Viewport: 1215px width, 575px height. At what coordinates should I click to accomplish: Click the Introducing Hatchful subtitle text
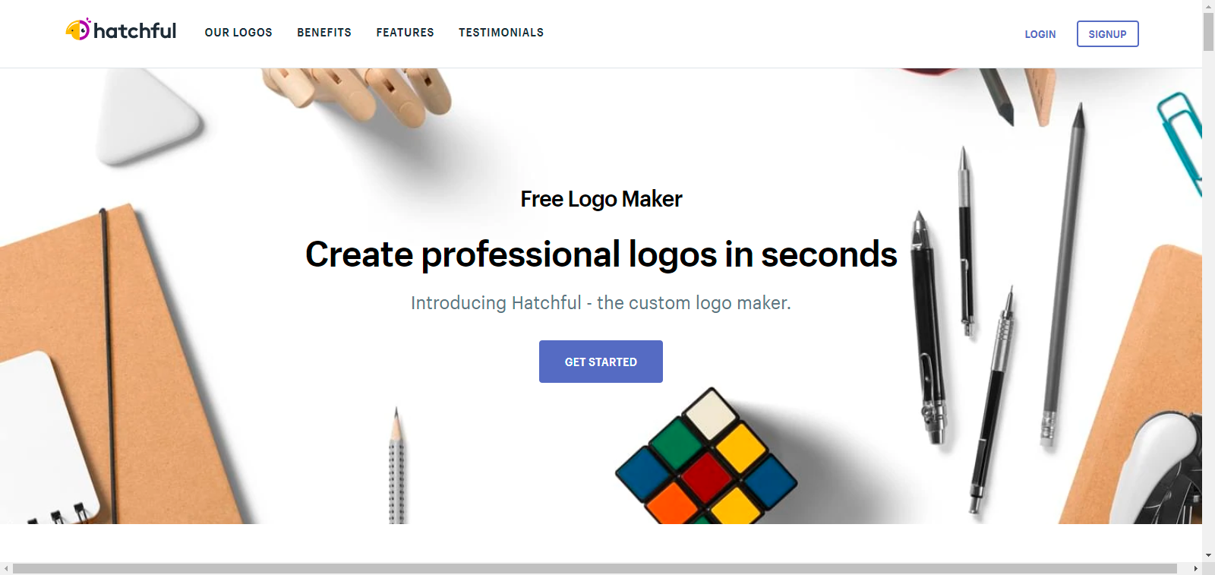tap(601, 303)
